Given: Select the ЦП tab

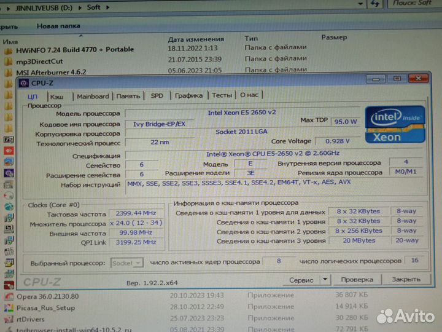Looking at the screenshot, I should pyautogui.click(x=33, y=97).
